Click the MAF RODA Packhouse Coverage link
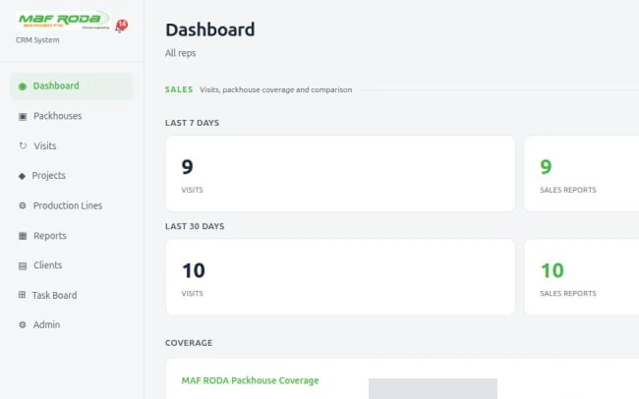This screenshot has height=399, width=639. tap(250, 380)
